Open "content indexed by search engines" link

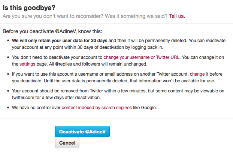[97, 108]
